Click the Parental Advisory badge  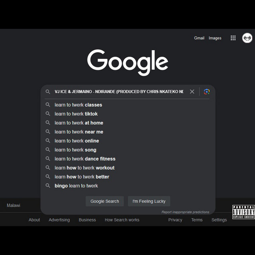pos(243,212)
